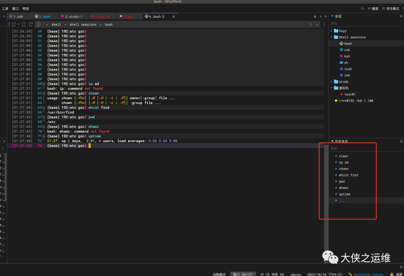Toggle 专注模式 focus mode
Image resolution: width=404 pixels, height=276 pixels.
click(x=390, y=9)
